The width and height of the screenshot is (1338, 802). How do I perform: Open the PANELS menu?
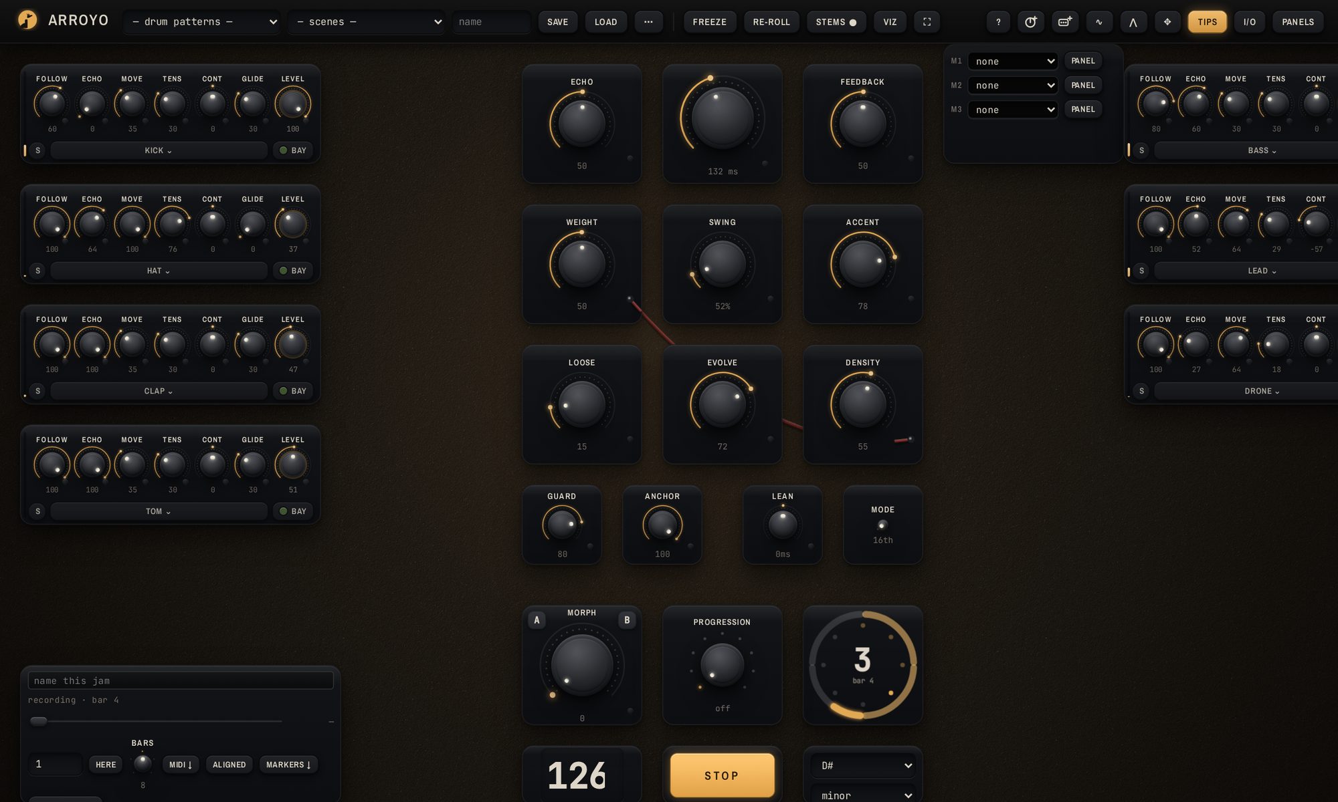[1298, 22]
